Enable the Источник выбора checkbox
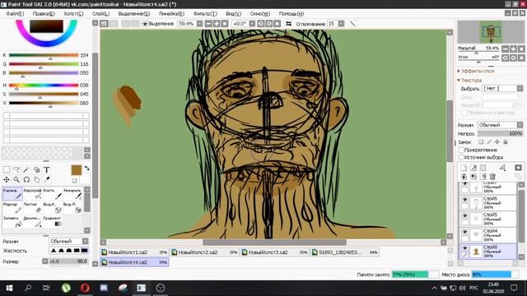The height and width of the screenshot is (296, 527). (461, 157)
